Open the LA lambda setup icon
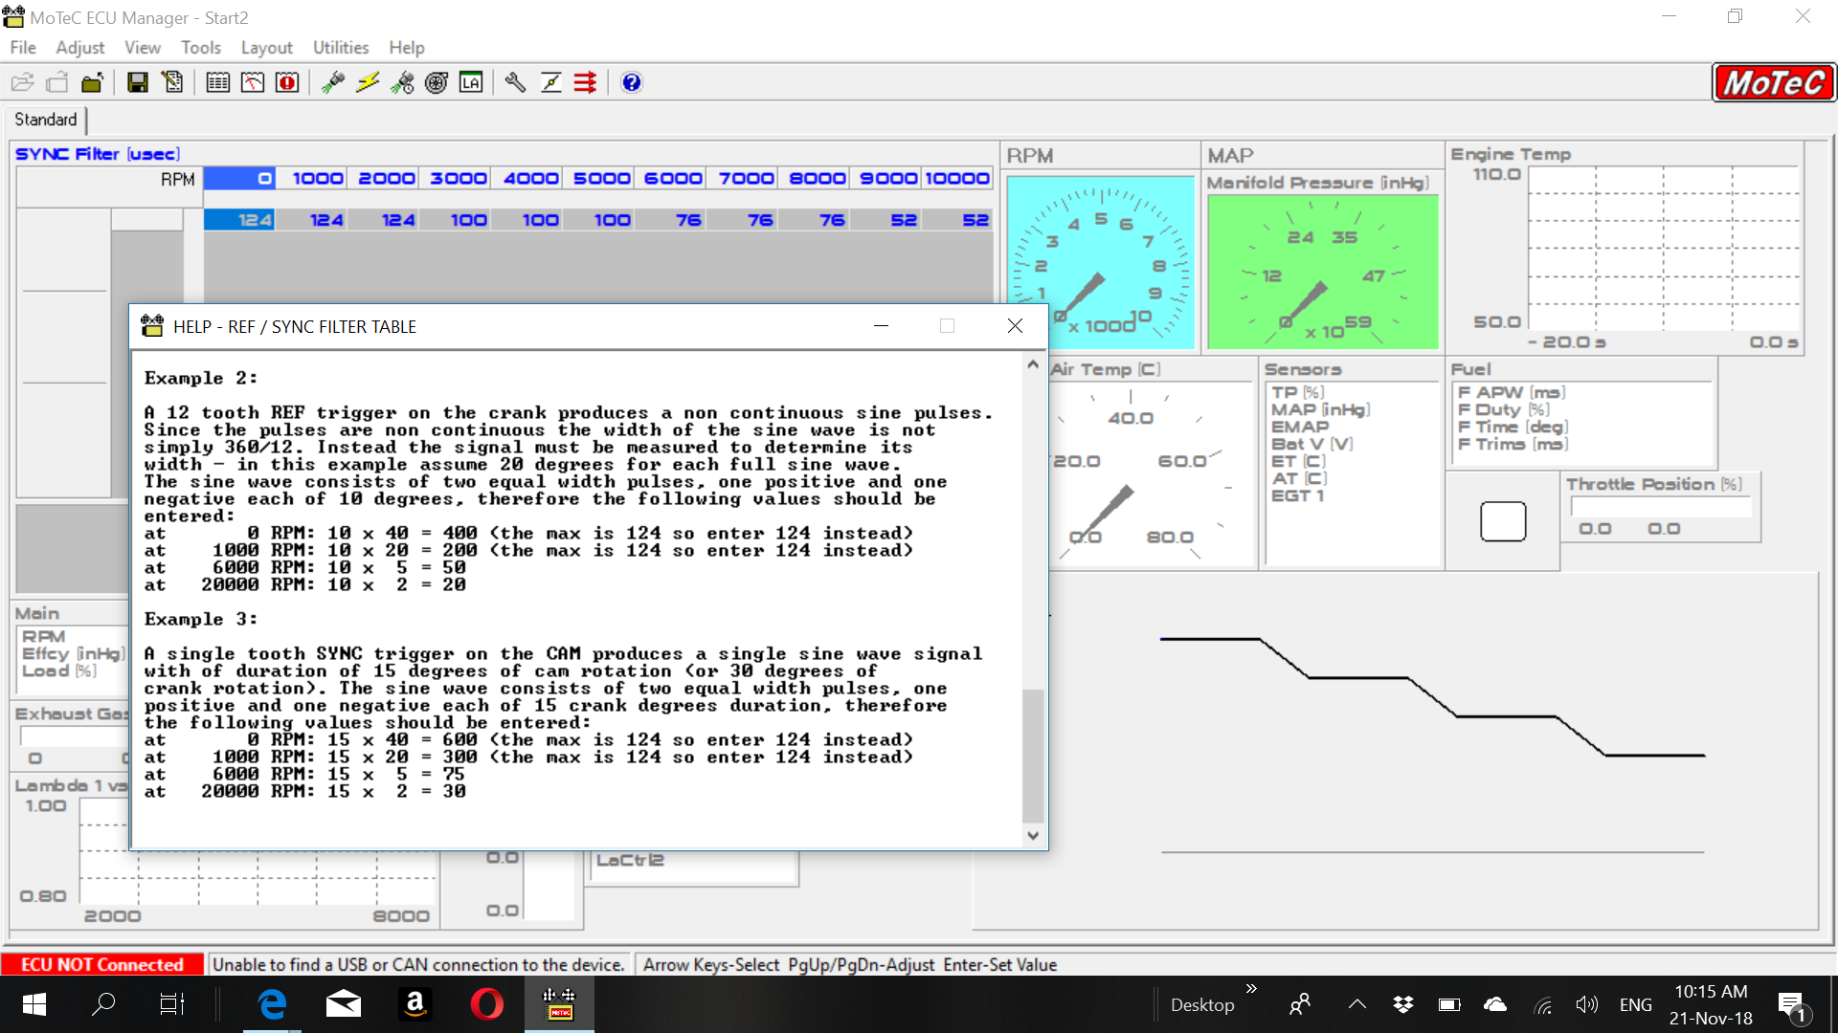The image size is (1838, 1033). point(471,82)
